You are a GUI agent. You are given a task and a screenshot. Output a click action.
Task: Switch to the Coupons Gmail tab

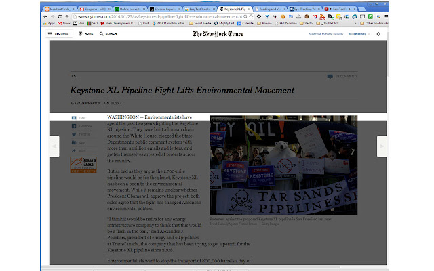pyautogui.click(x=95, y=9)
